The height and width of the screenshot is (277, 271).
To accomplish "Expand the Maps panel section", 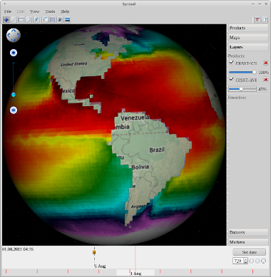I will pos(248,38).
